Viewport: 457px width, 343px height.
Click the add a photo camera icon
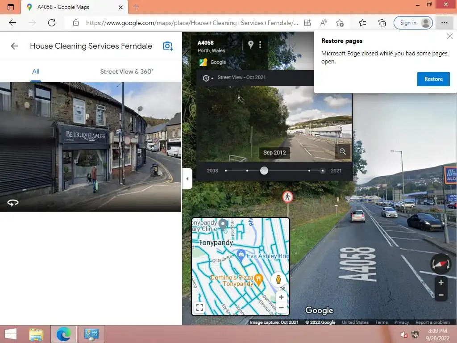(x=168, y=46)
